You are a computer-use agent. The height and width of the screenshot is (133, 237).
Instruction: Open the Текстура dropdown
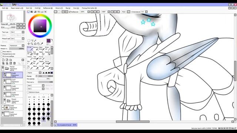(x=17, y=32)
